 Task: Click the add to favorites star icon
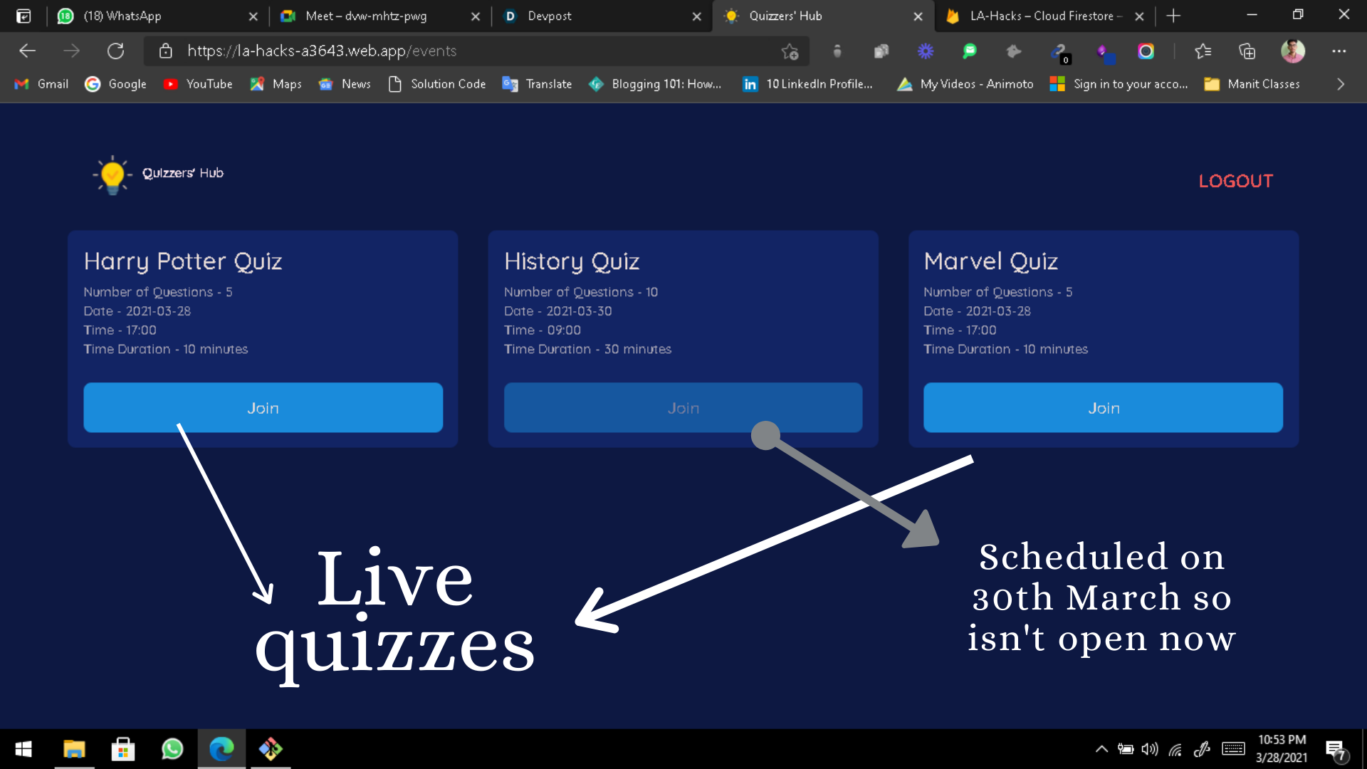790,51
